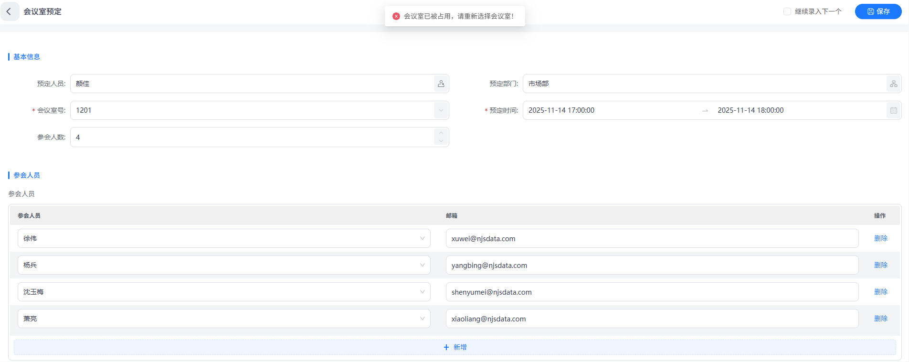Click the start time 2025-11-14 17:00:00 field
This screenshot has height=362, width=909.
click(x=561, y=110)
